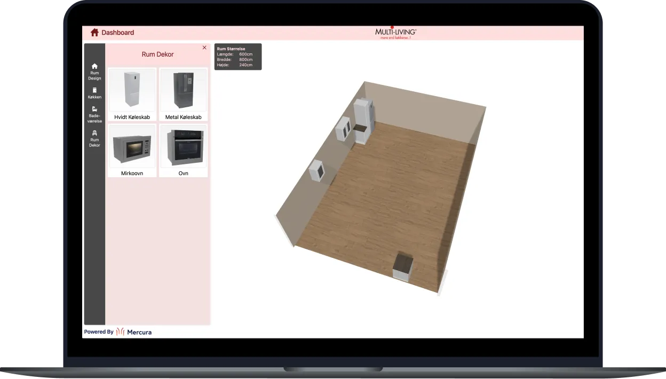Select the oven on the left wall

coord(318,171)
